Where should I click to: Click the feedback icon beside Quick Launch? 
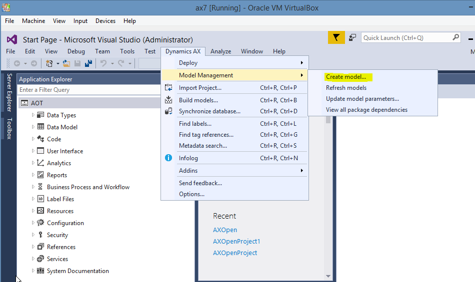tap(352, 37)
